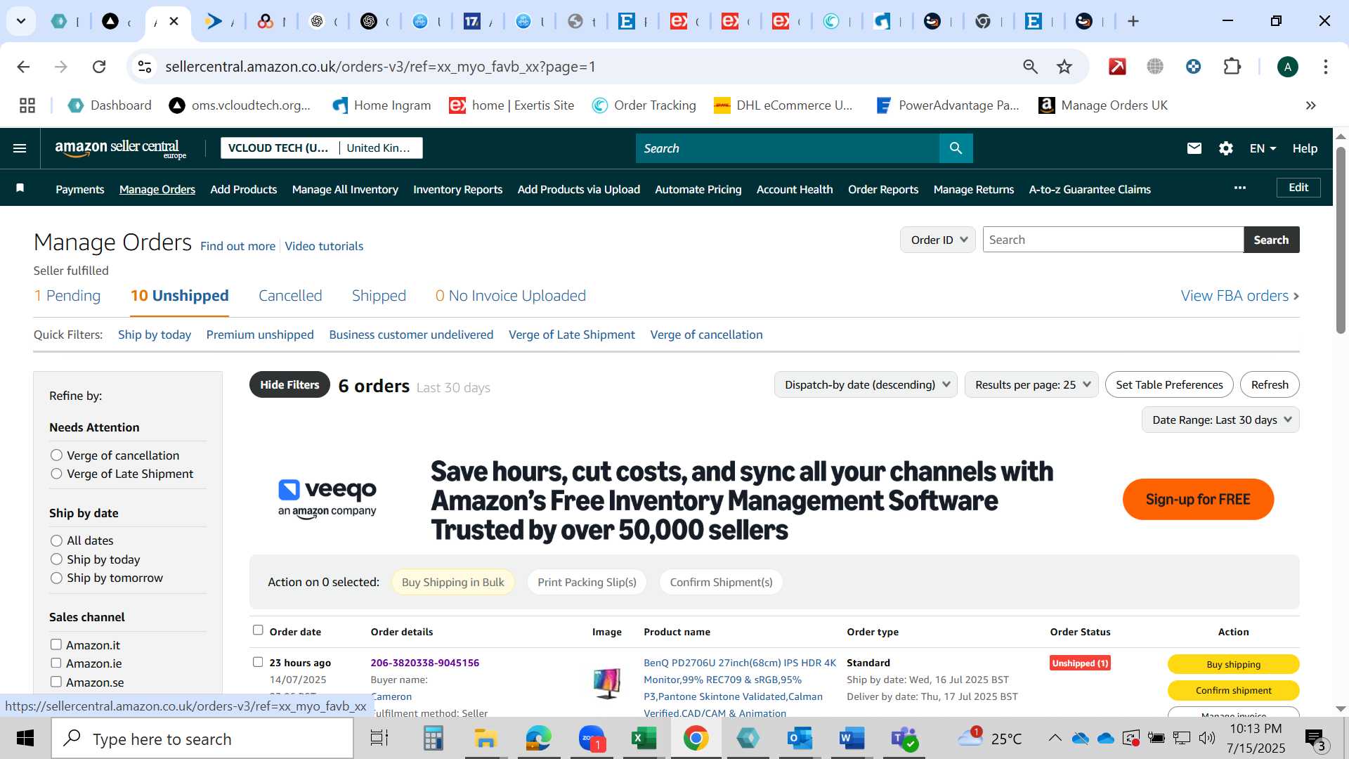Click Sign-up for FREE on Veeqo banner
Viewport: 1349px width, 759px height.
(1198, 500)
